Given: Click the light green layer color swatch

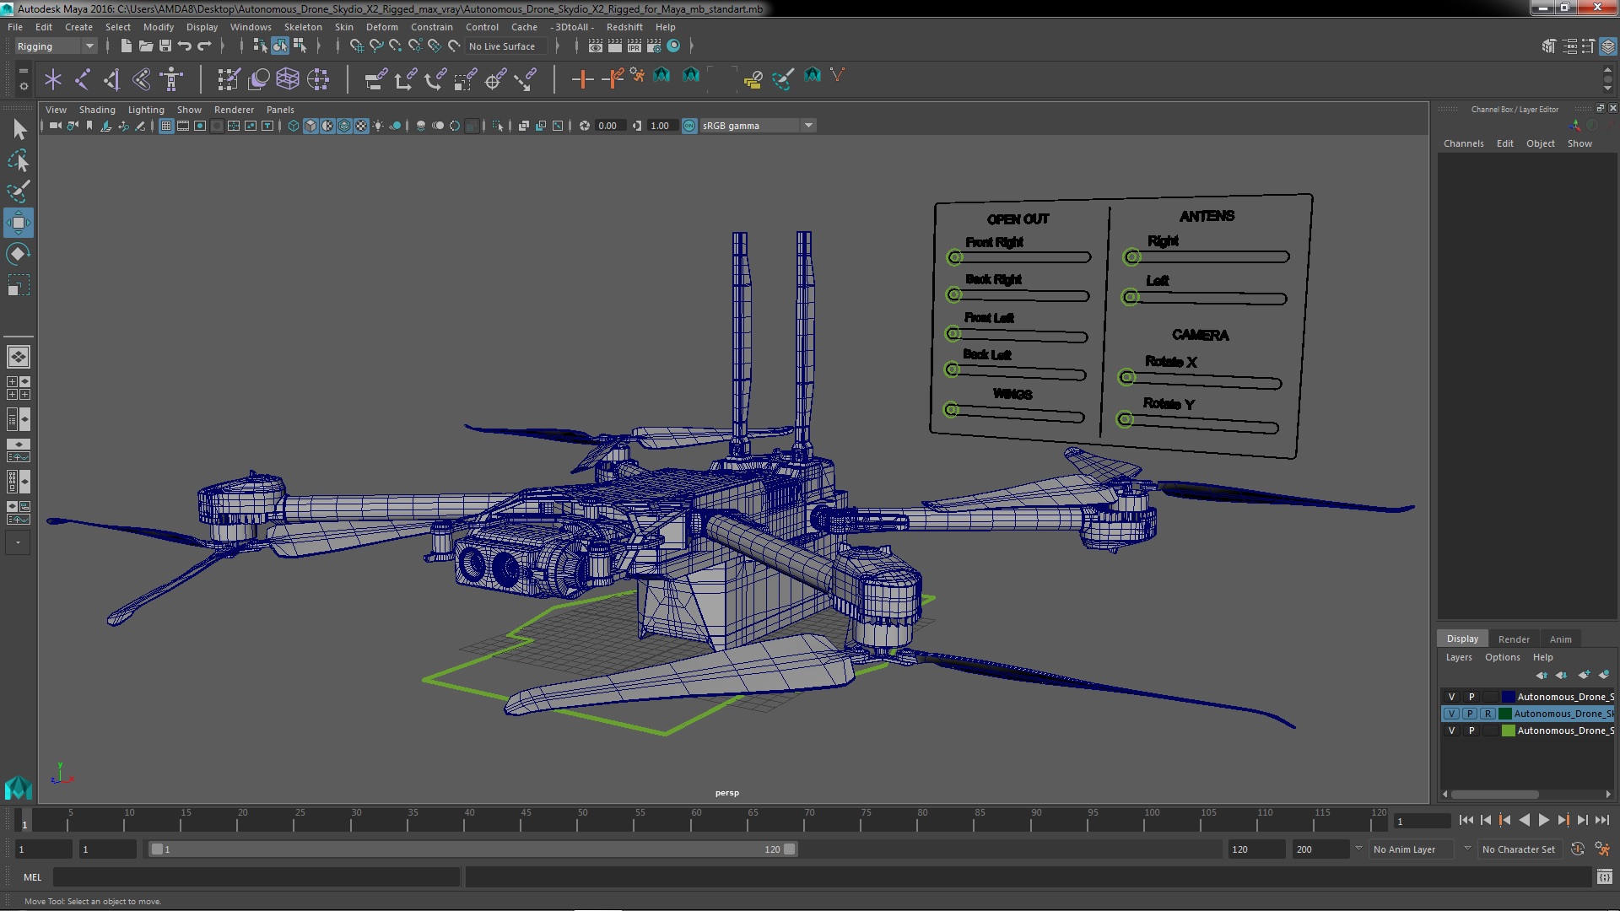Looking at the screenshot, I should point(1508,730).
